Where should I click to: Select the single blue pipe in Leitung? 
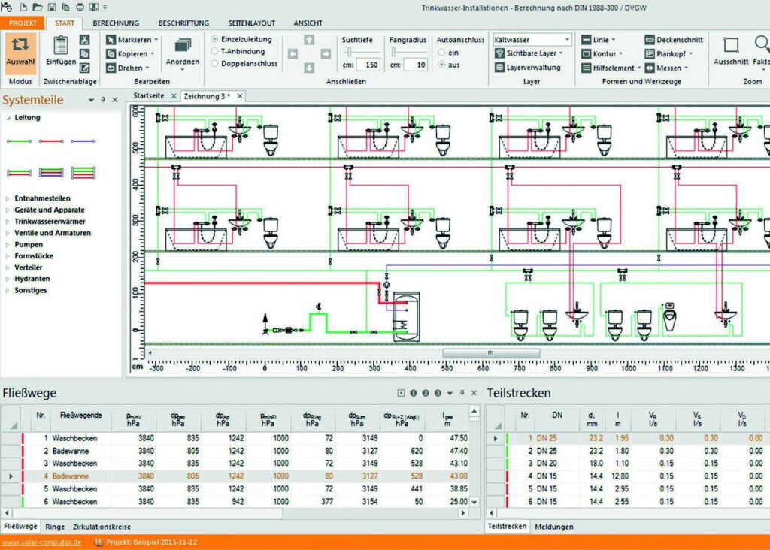coord(83,141)
